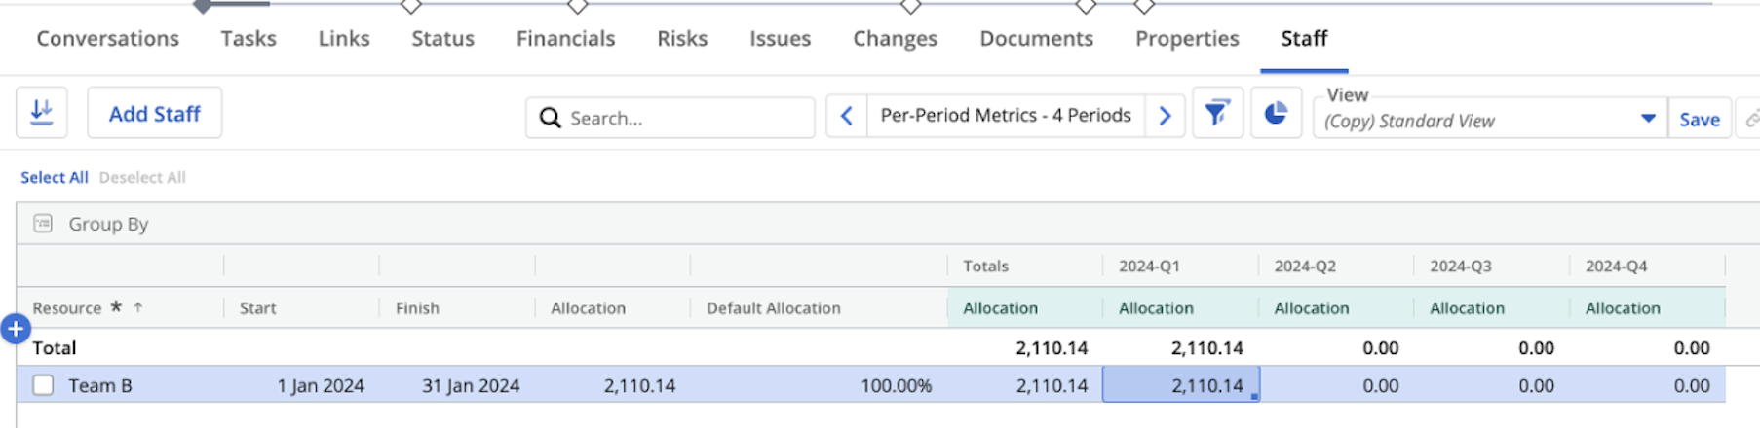Click the Add Staff button
Screen dimensions: 1760x428
[154, 114]
